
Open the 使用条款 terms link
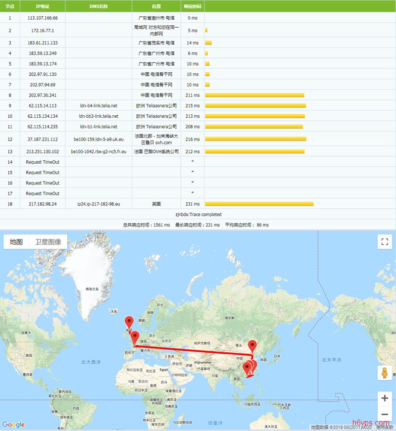click(385, 428)
